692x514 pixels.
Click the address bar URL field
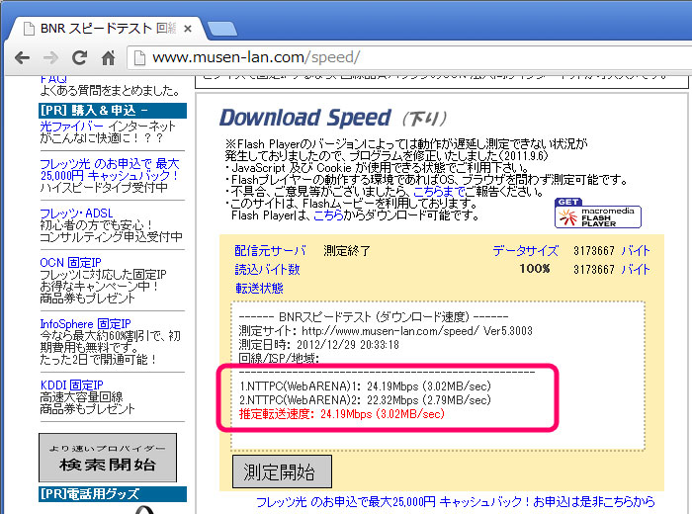point(410,57)
